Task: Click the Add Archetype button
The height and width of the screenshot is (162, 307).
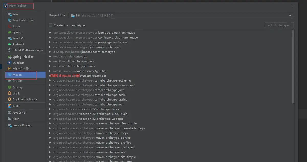Action: click(x=279, y=25)
